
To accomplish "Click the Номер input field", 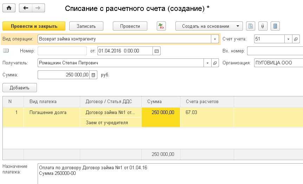I will [x=62, y=51].
